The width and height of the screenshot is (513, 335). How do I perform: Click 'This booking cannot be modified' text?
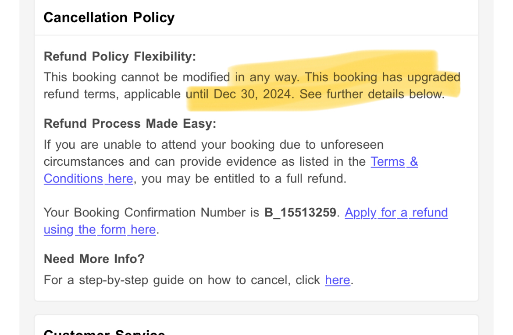click(x=136, y=77)
